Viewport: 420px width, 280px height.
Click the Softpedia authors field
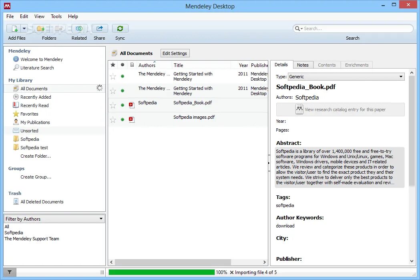click(307, 97)
